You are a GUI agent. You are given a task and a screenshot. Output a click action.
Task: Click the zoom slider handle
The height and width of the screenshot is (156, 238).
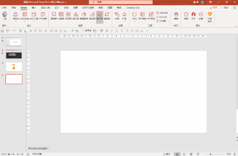(x=210, y=154)
